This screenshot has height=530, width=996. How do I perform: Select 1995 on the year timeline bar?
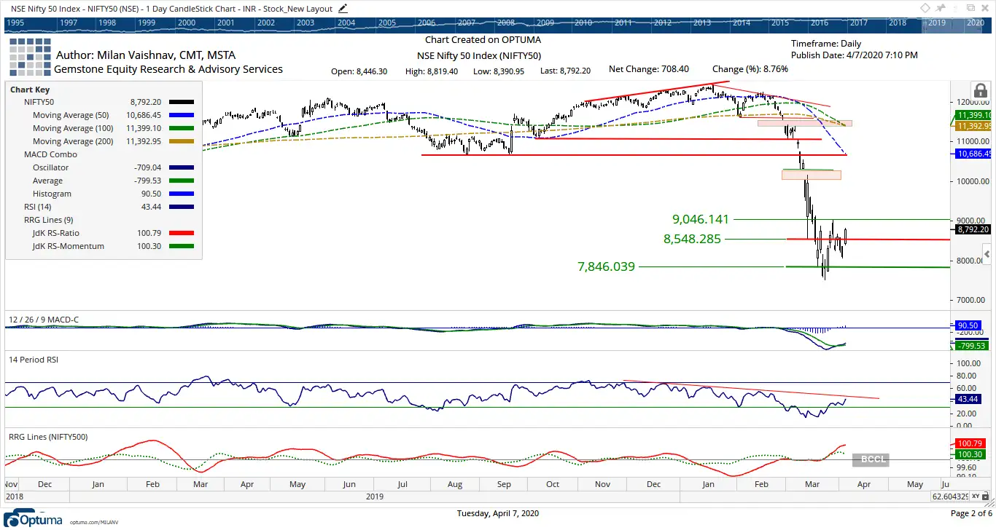(15, 23)
